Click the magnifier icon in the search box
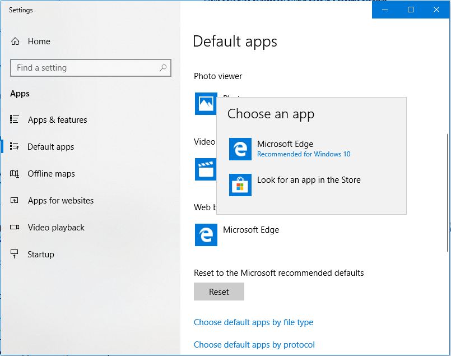 click(x=163, y=68)
